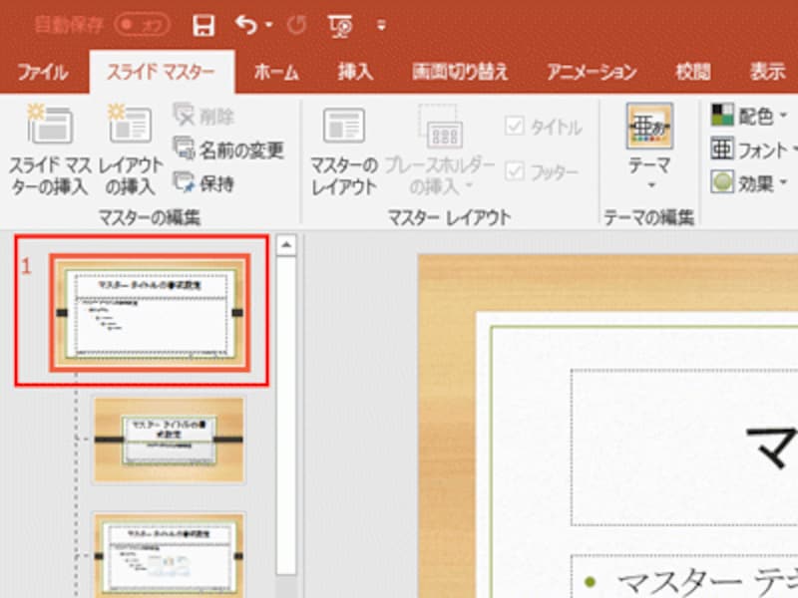Open the ファイル tab
798x598 pixels.
(x=43, y=72)
